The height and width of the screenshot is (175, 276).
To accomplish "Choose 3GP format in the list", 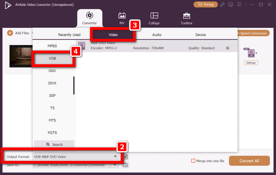I will [x=52, y=96].
